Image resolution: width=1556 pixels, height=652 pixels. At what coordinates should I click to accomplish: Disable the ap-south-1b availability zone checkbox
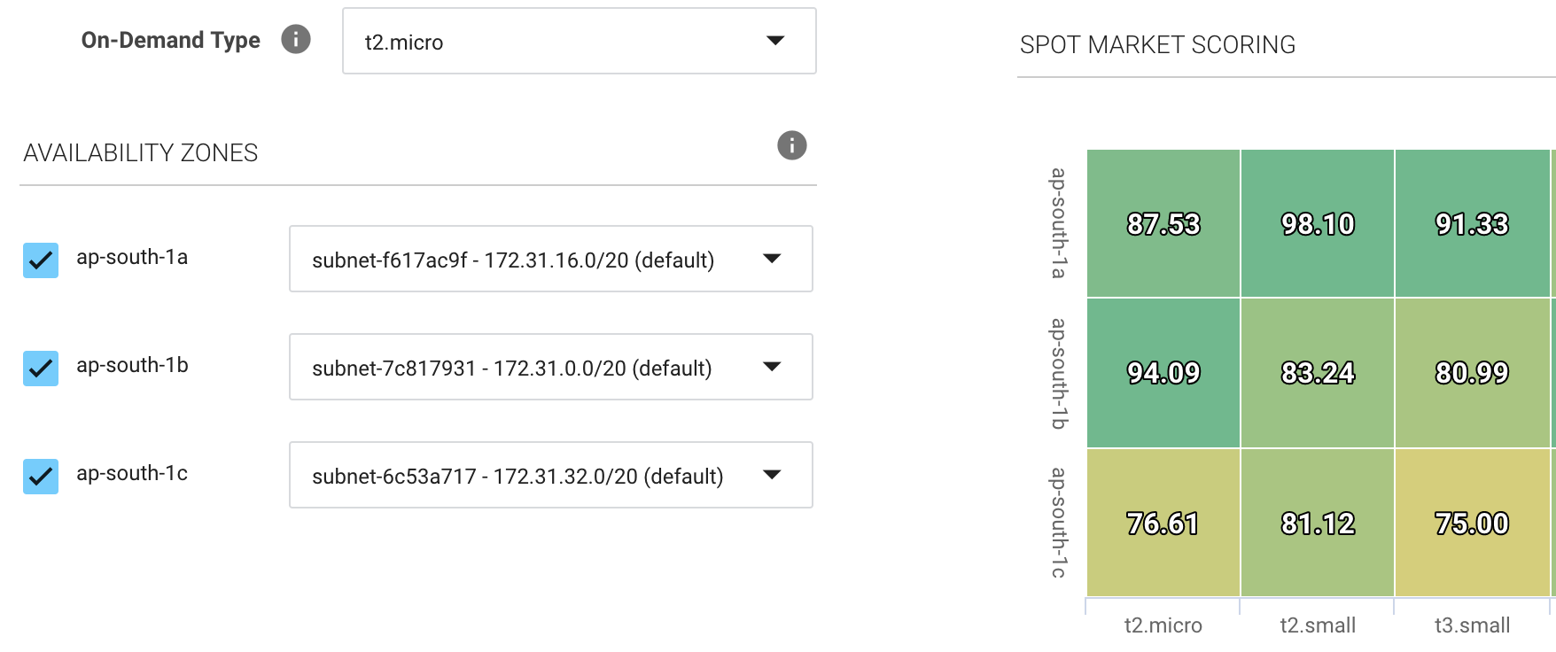pos(40,368)
